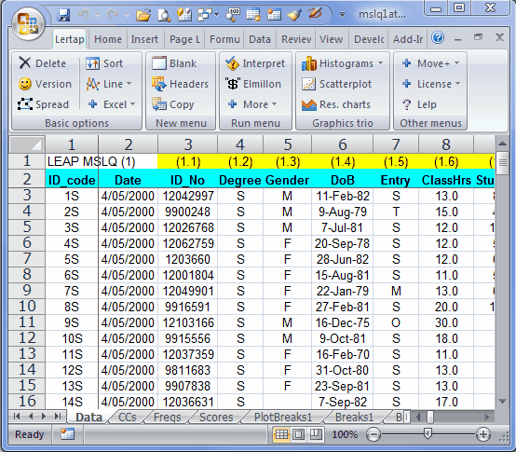Viewport: 516px width, 452px height.
Task: Zoom out with minus button
Action: point(373,434)
